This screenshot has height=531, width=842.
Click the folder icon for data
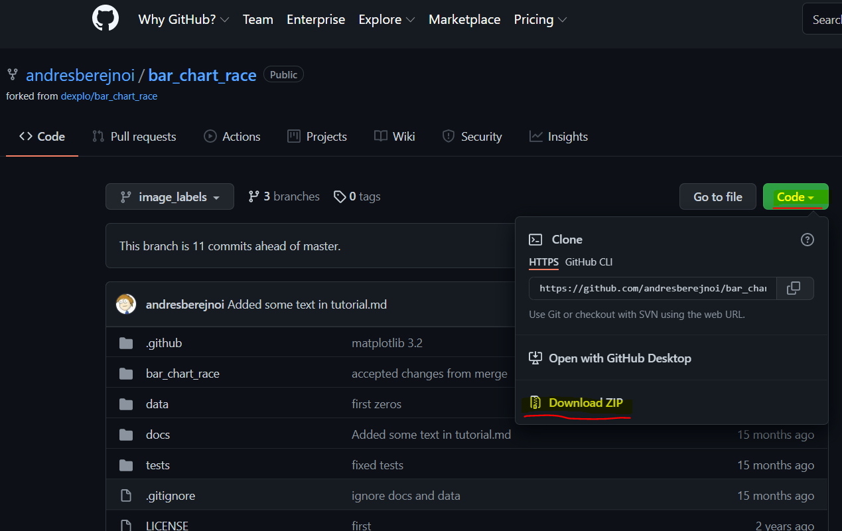point(126,404)
